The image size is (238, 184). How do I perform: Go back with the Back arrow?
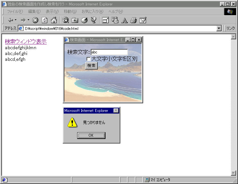[x=11, y=20]
